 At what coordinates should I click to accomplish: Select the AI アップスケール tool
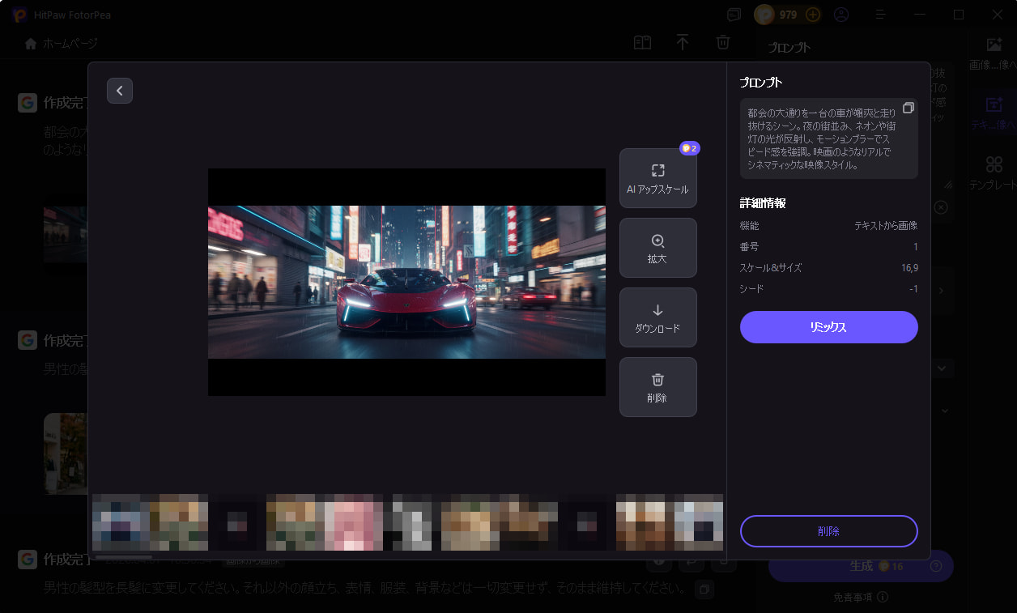pyautogui.click(x=657, y=178)
